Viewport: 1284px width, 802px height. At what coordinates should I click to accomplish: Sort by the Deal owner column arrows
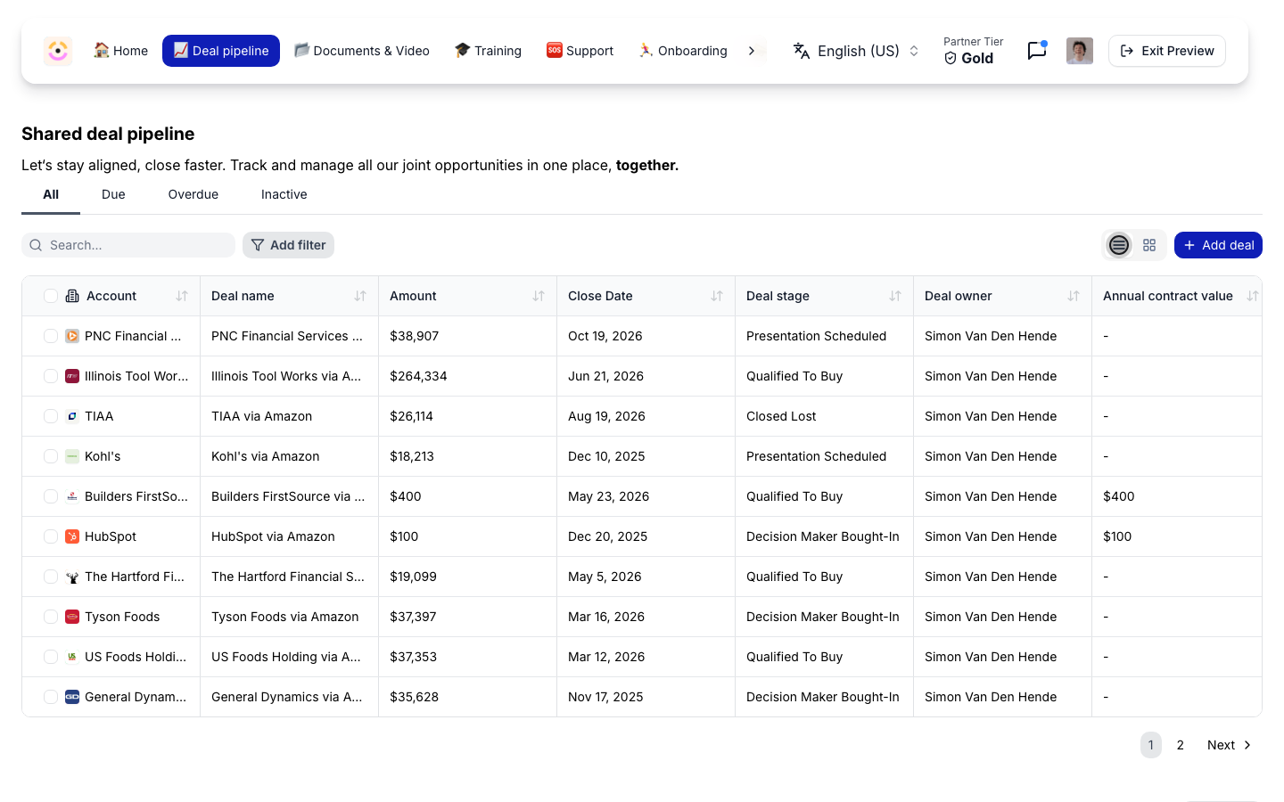1074,296
